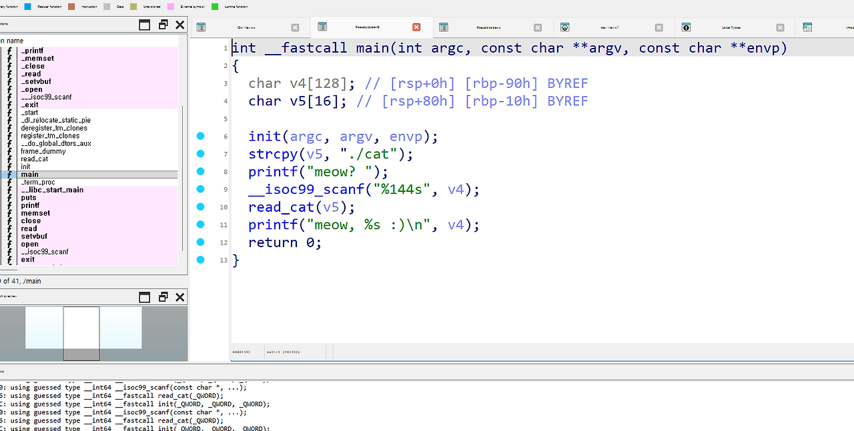854x431 pixels.
Task: Select _memset in the functions list
Action: tap(37, 59)
